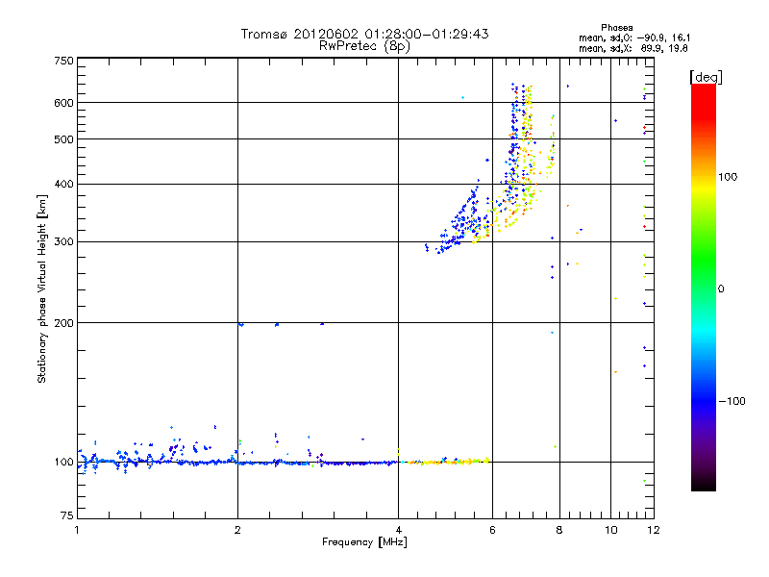Click the blue echo cluster at 200 km near 2 MHz
Viewport: 769px width, 577px height.
[x=241, y=324]
